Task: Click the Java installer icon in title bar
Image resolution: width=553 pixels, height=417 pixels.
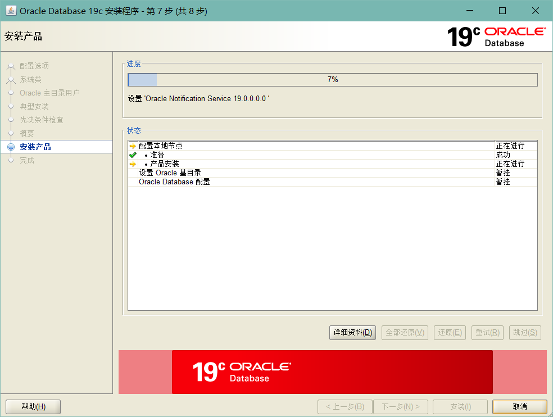Action: click(x=11, y=11)
